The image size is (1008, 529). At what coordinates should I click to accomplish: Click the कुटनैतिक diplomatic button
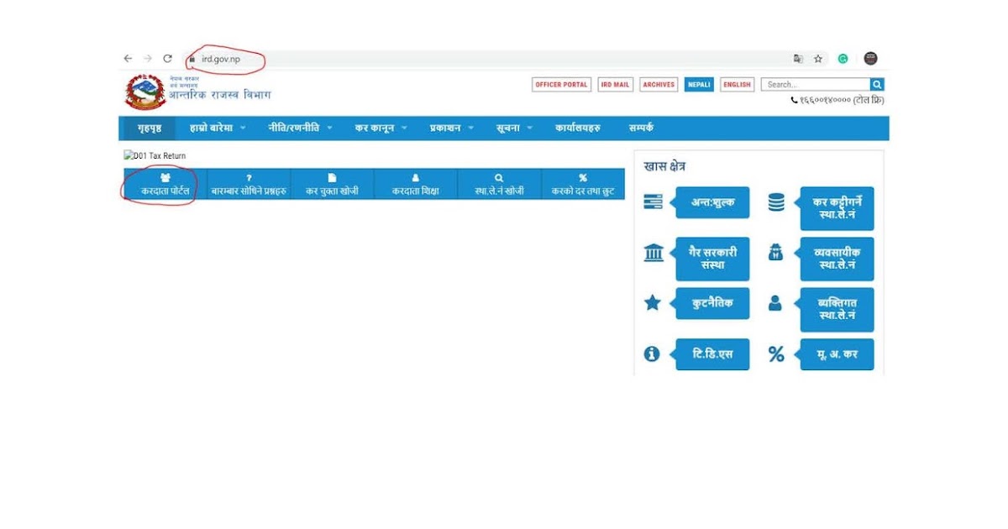[x=712, y=303]
